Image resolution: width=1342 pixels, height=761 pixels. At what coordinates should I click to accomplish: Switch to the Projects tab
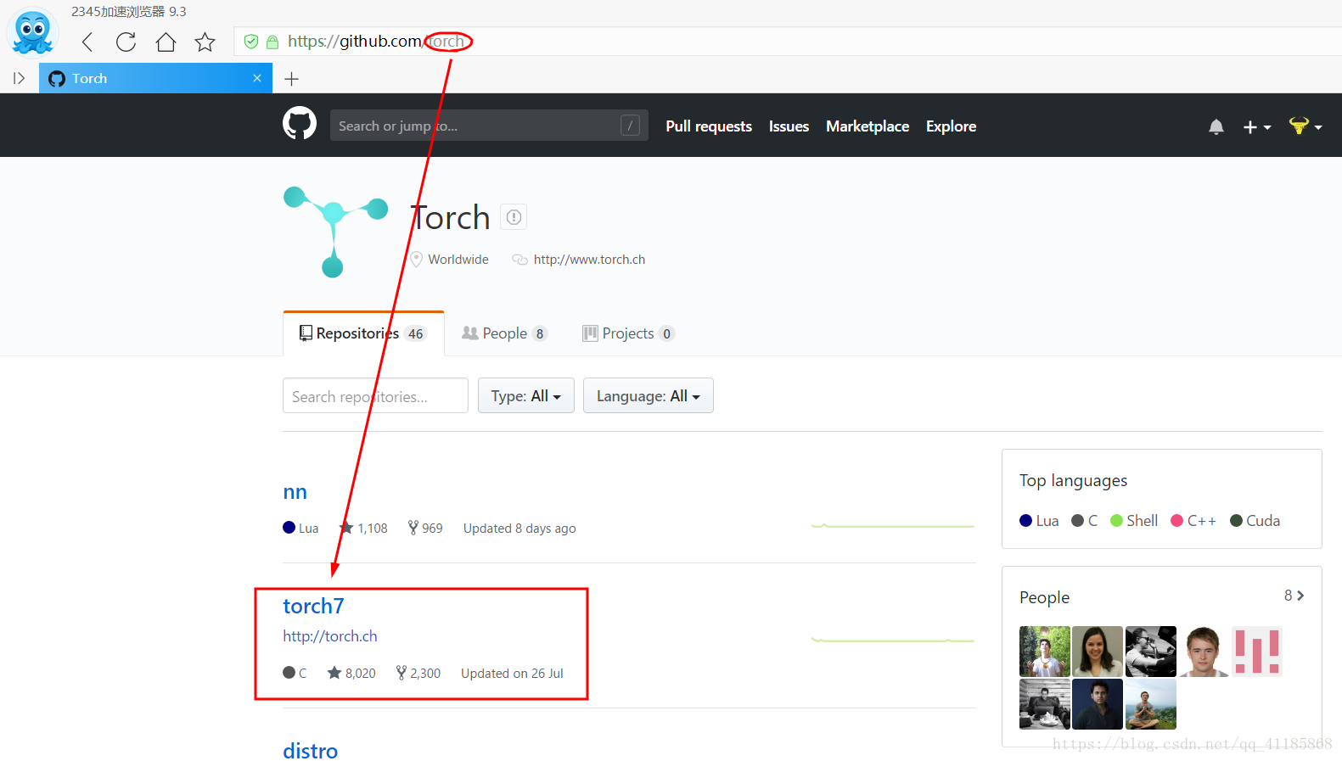[x=628, y=333]
